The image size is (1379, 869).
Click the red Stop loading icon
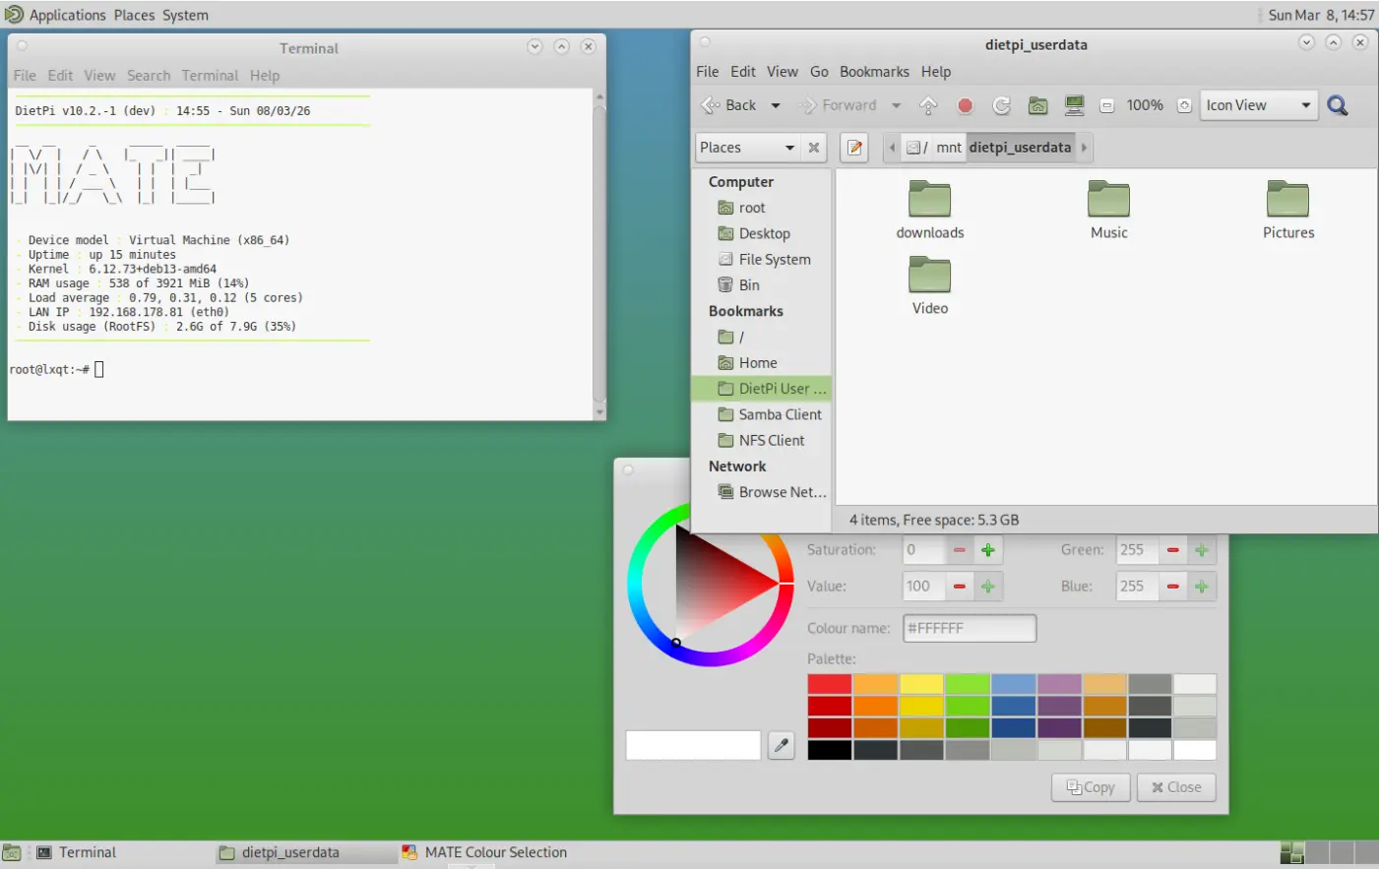(x=965, y=105)
